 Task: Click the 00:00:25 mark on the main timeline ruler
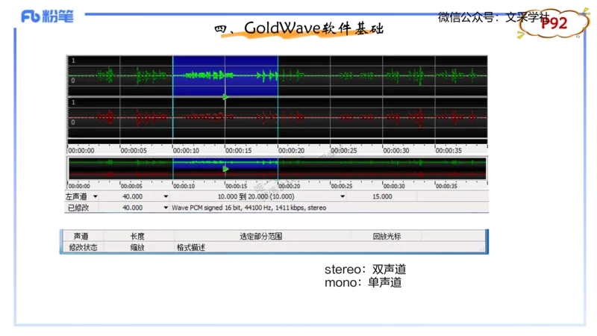pos(343,150)
